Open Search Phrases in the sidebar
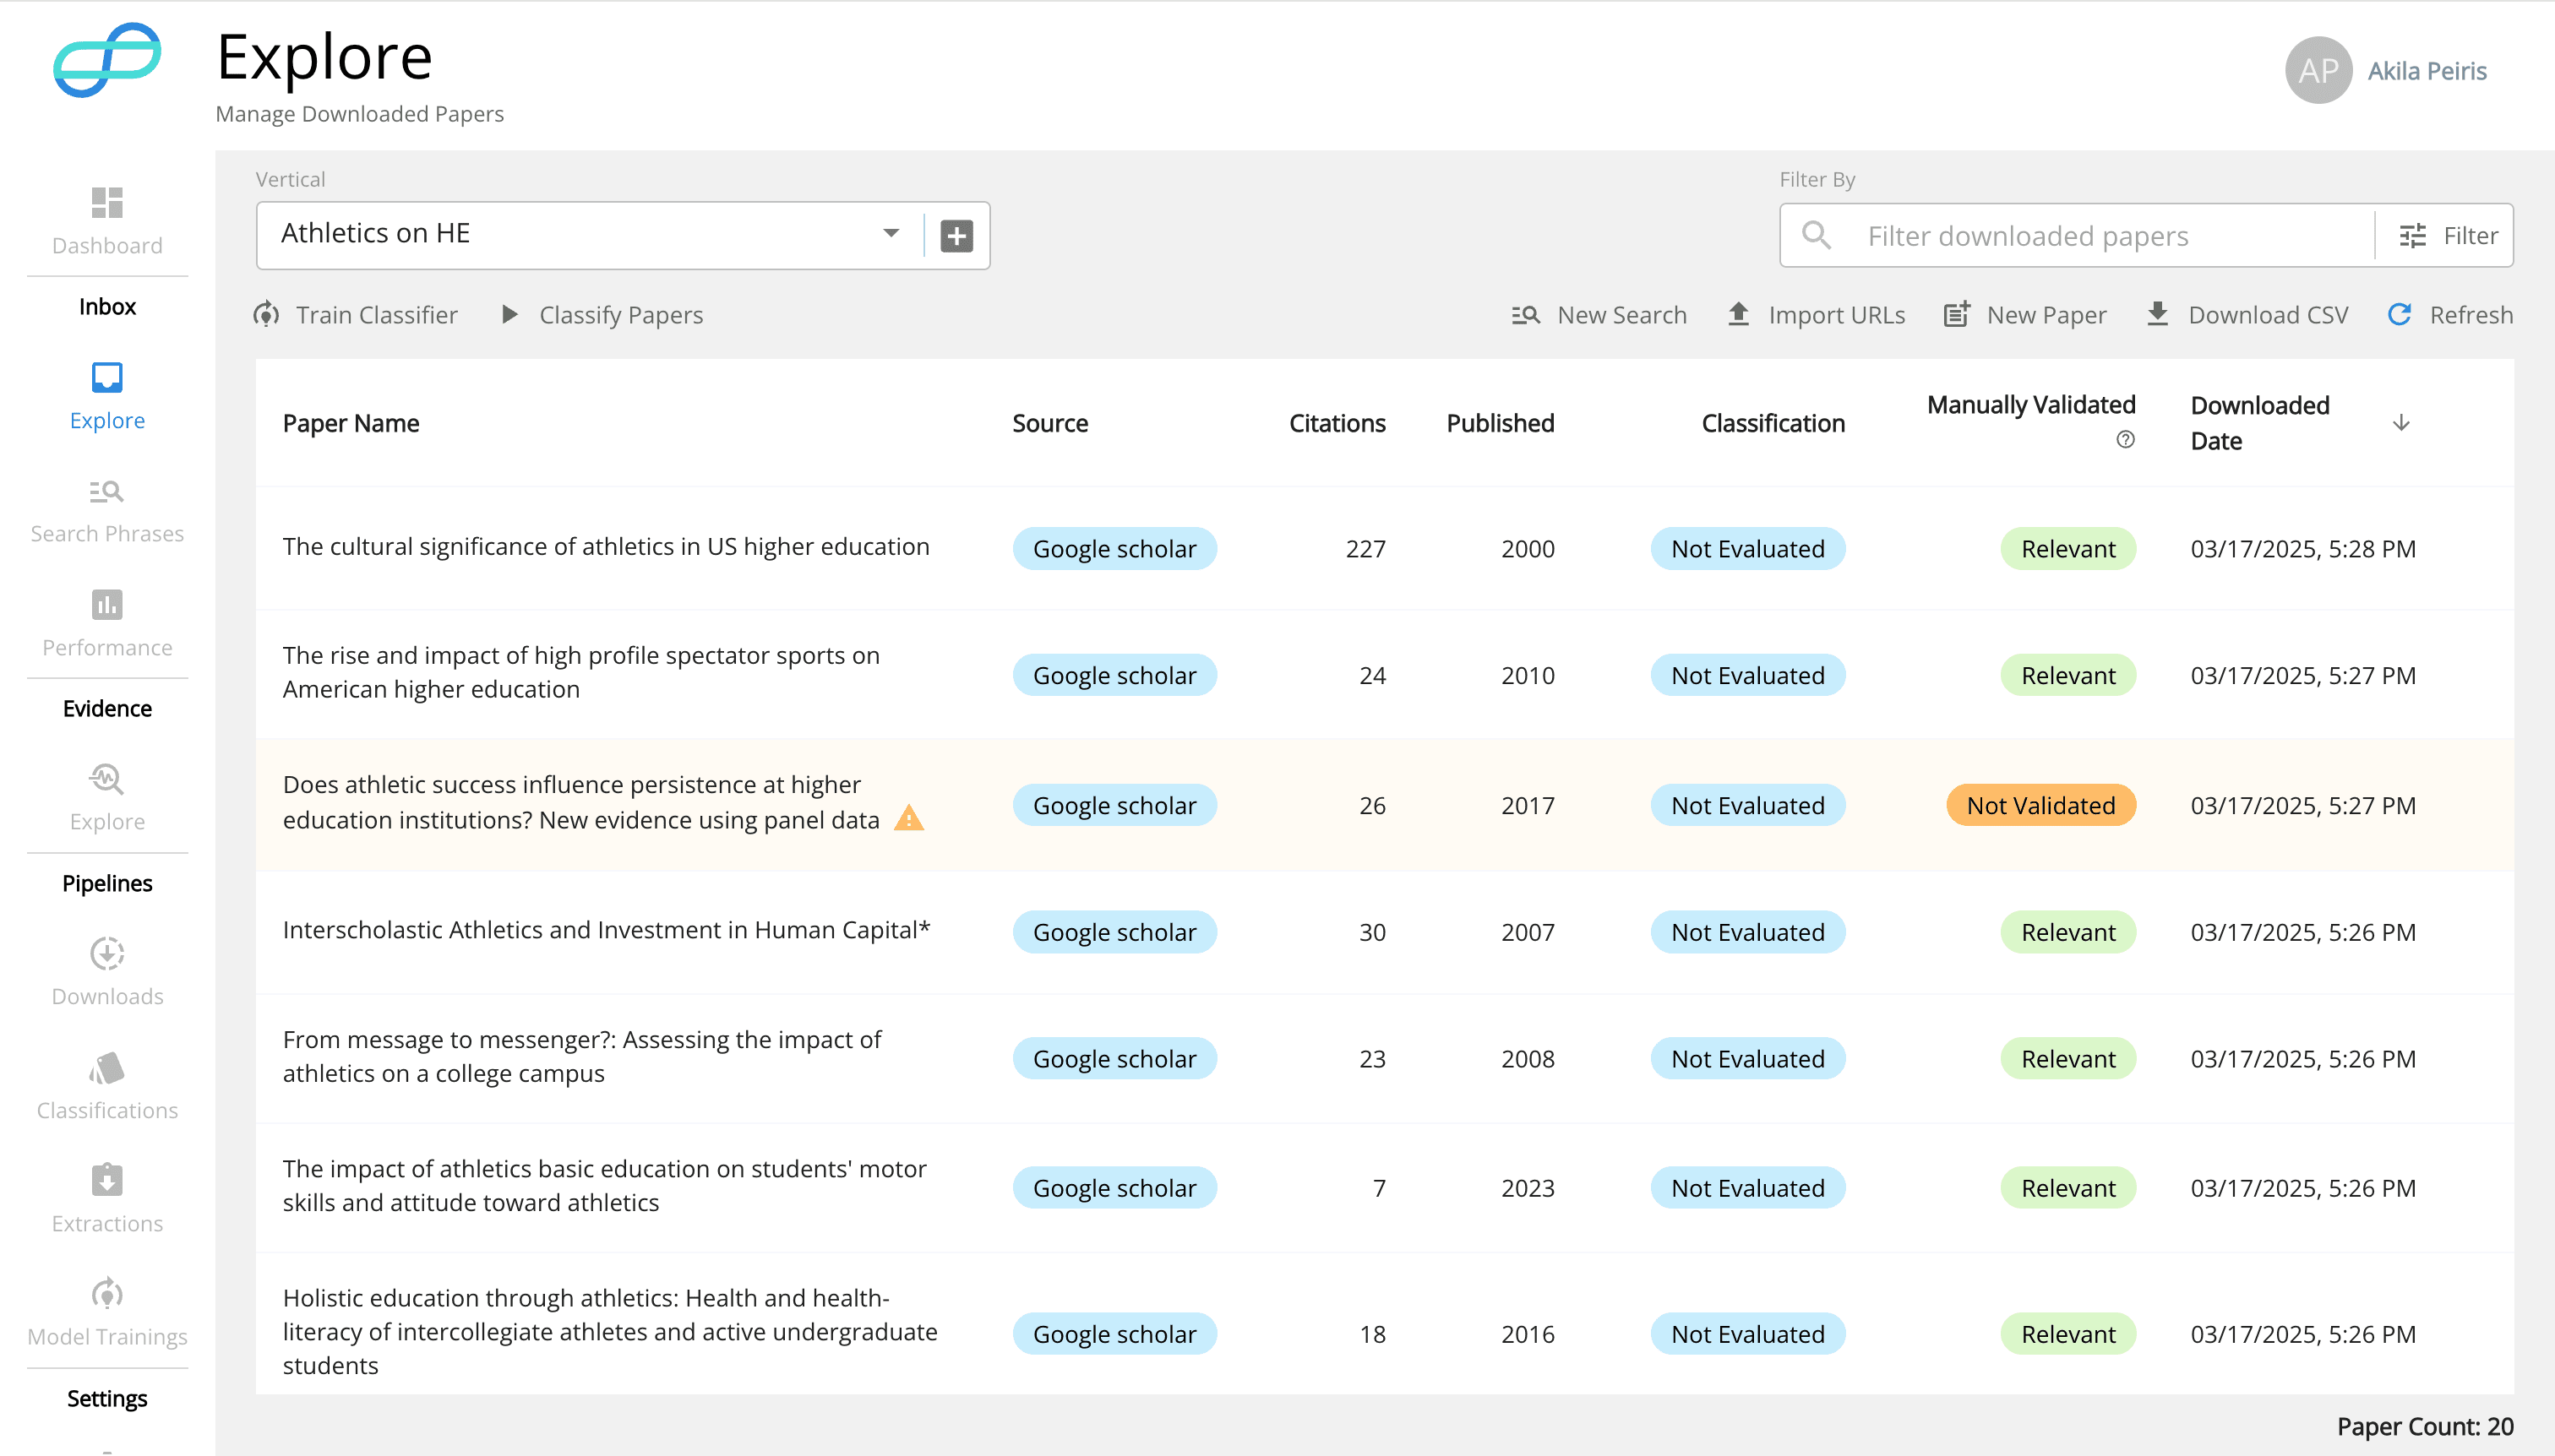2555x1456 pixels. 106,508
